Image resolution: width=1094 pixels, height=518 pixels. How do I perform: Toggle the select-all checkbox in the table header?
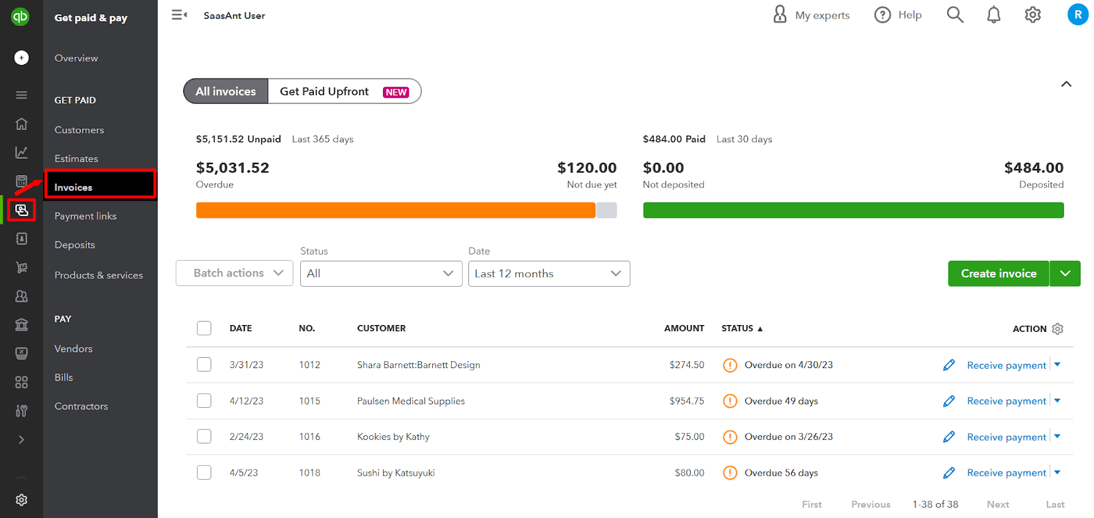[204, 328]
